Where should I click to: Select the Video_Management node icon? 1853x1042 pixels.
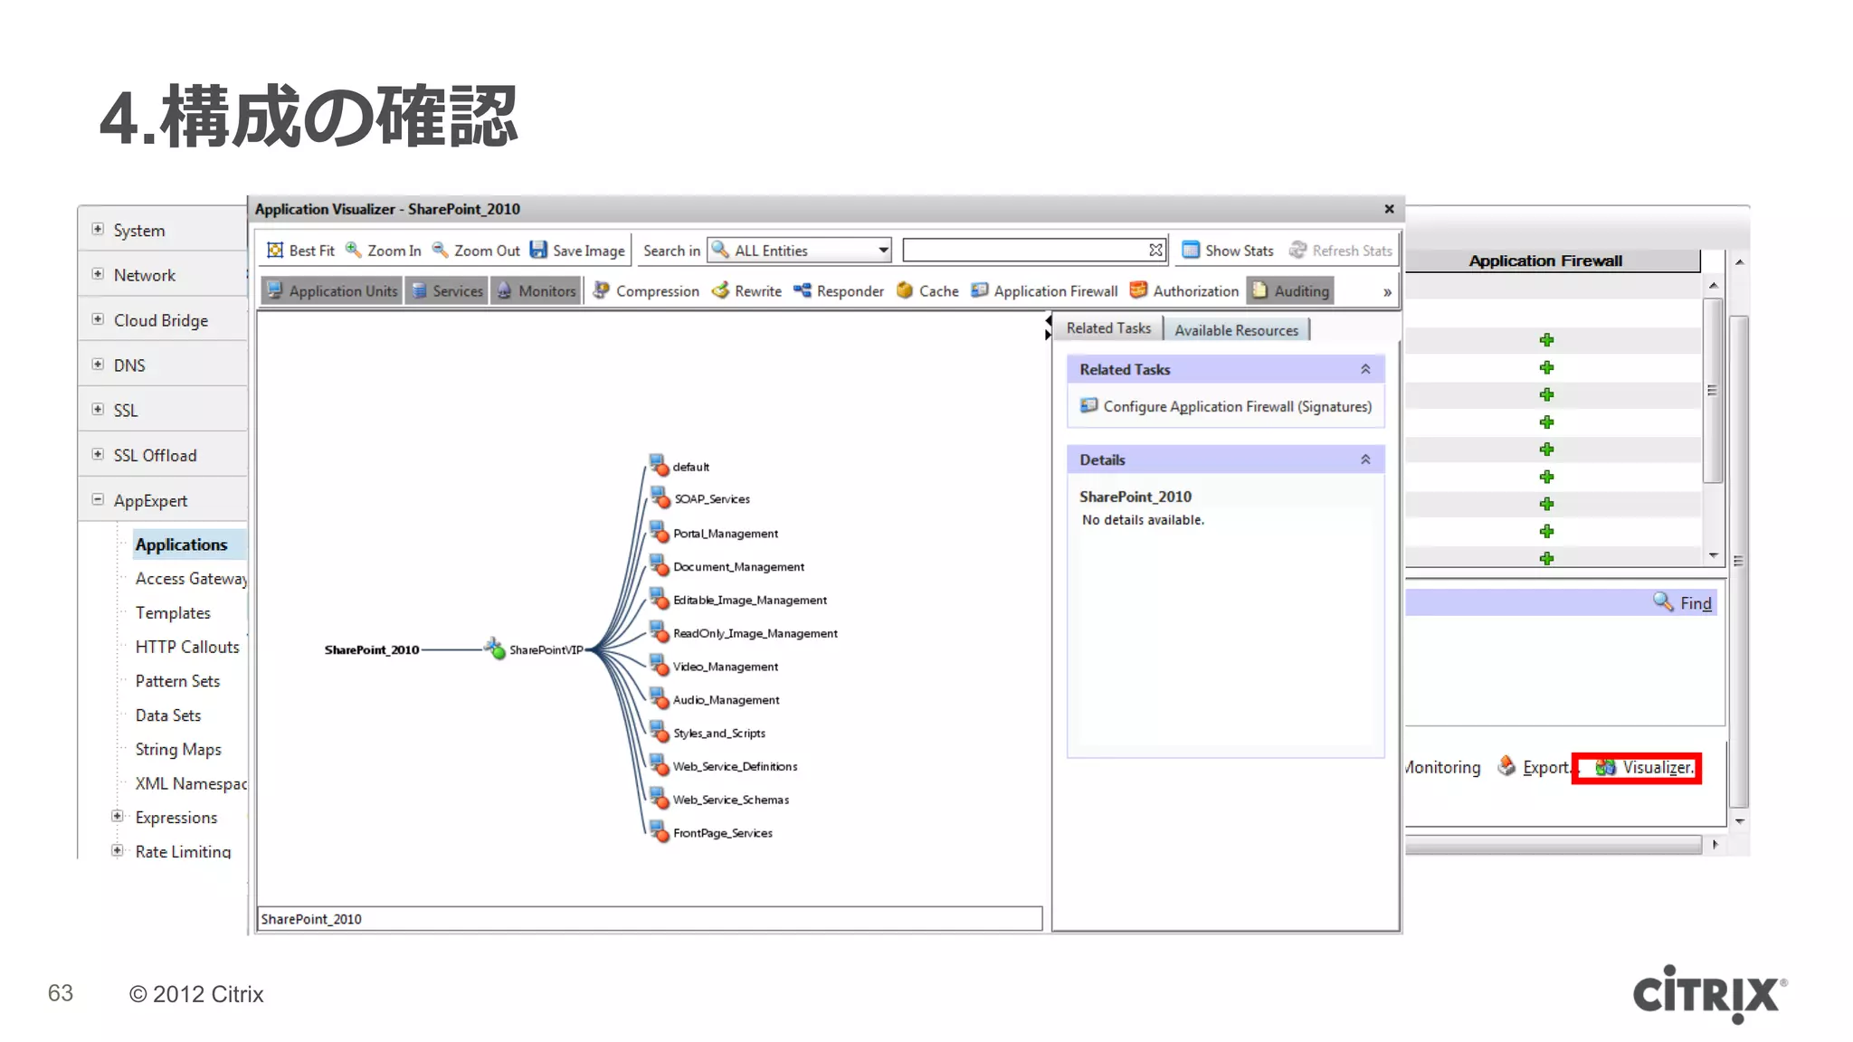pyautogui.click(x=659, y=665)
